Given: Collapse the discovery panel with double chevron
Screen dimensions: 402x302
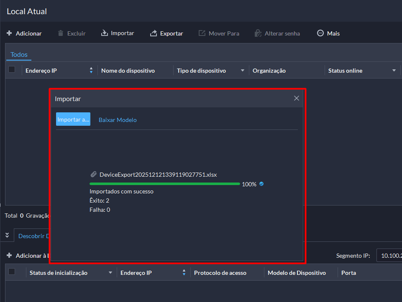Looking at the screenshot, I should (x=7, y=235).
